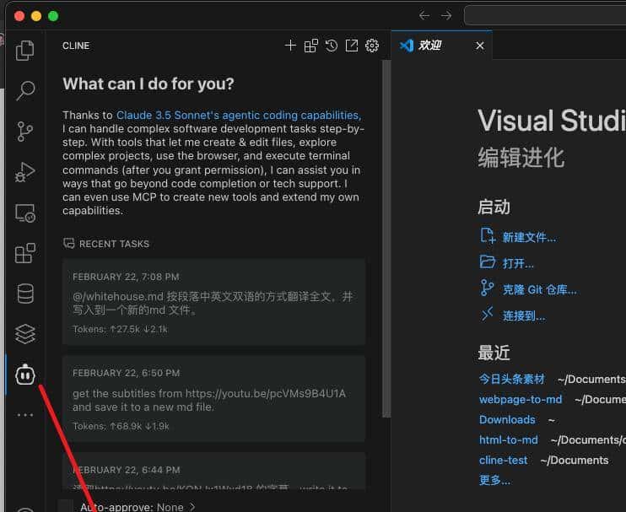Focus the title bar command search field

tap(544, 15)
